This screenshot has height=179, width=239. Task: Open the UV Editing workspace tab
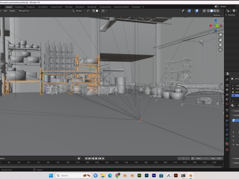(43, 7)
